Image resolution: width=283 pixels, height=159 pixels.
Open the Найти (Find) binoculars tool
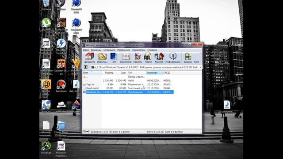click(148, 58)
